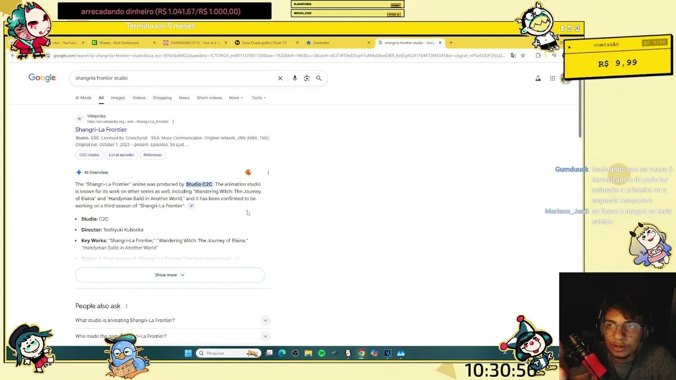Screen dimensions: 676x380
Task: Expand 'What studio is animating Shangri-La Frontier?'
Action: pos(173,320)
